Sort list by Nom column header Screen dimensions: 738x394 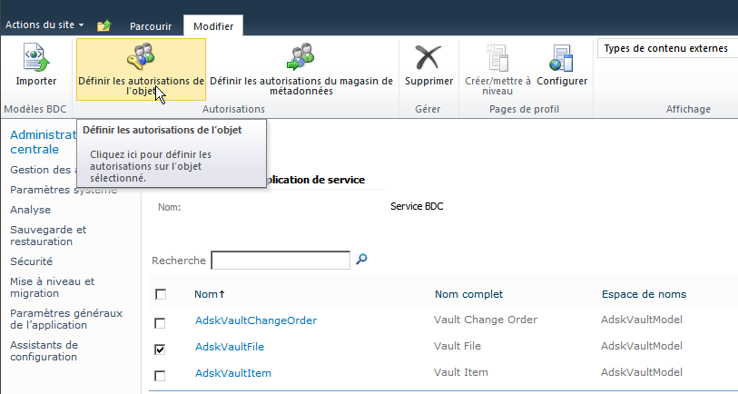(208, 294)
